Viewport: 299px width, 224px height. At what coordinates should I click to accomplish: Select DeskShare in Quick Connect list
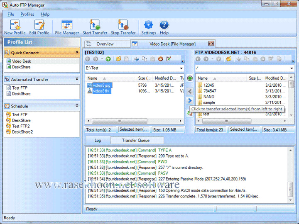[21, 67]
